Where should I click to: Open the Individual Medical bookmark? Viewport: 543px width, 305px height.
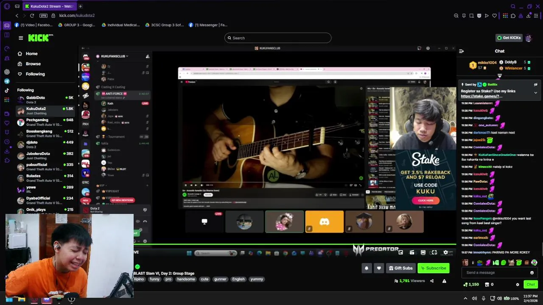pos(120,25)
